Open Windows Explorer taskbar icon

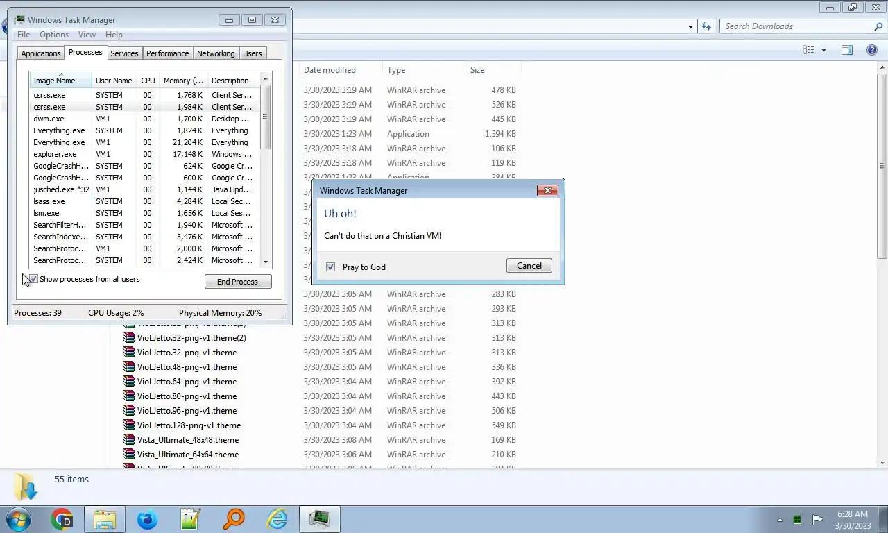click(105, 519)
